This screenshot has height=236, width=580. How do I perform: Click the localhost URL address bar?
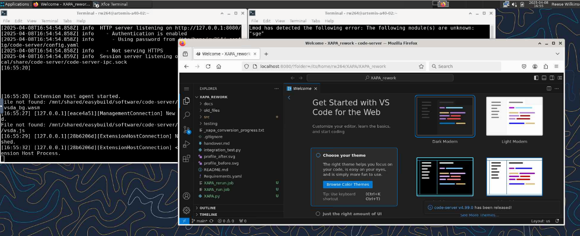coord(334,67)
